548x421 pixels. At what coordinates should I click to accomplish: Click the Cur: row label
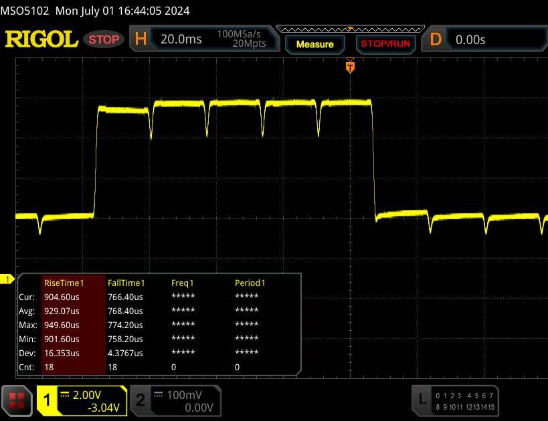27,297
